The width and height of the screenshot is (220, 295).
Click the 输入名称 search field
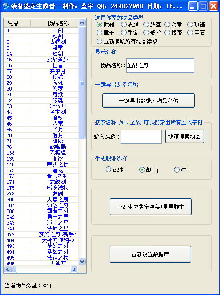141,137
